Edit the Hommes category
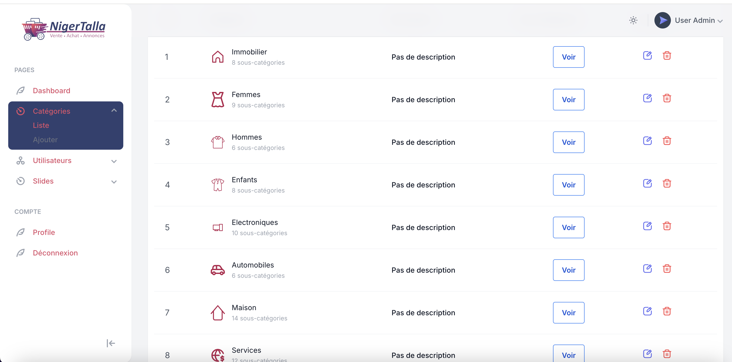This screenshot has height=362, width=732. click(647, 141)
